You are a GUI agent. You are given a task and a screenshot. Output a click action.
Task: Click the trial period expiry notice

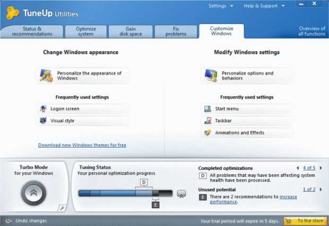click(240, 221)
